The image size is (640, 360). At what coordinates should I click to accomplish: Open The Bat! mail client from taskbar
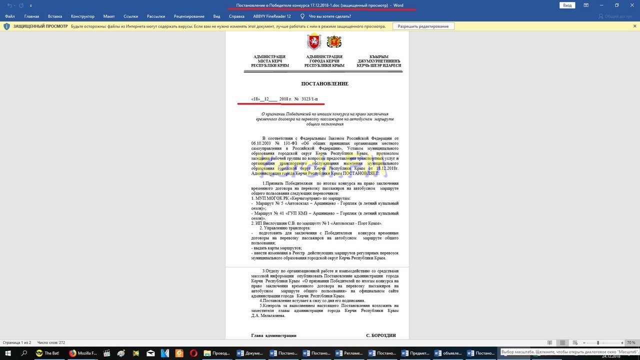point(48,353)
